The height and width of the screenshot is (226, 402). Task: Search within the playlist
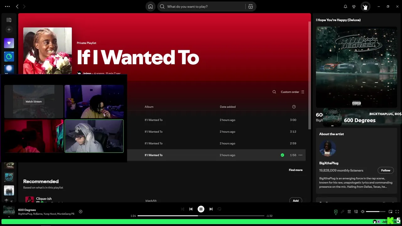[x=274, y=92]
